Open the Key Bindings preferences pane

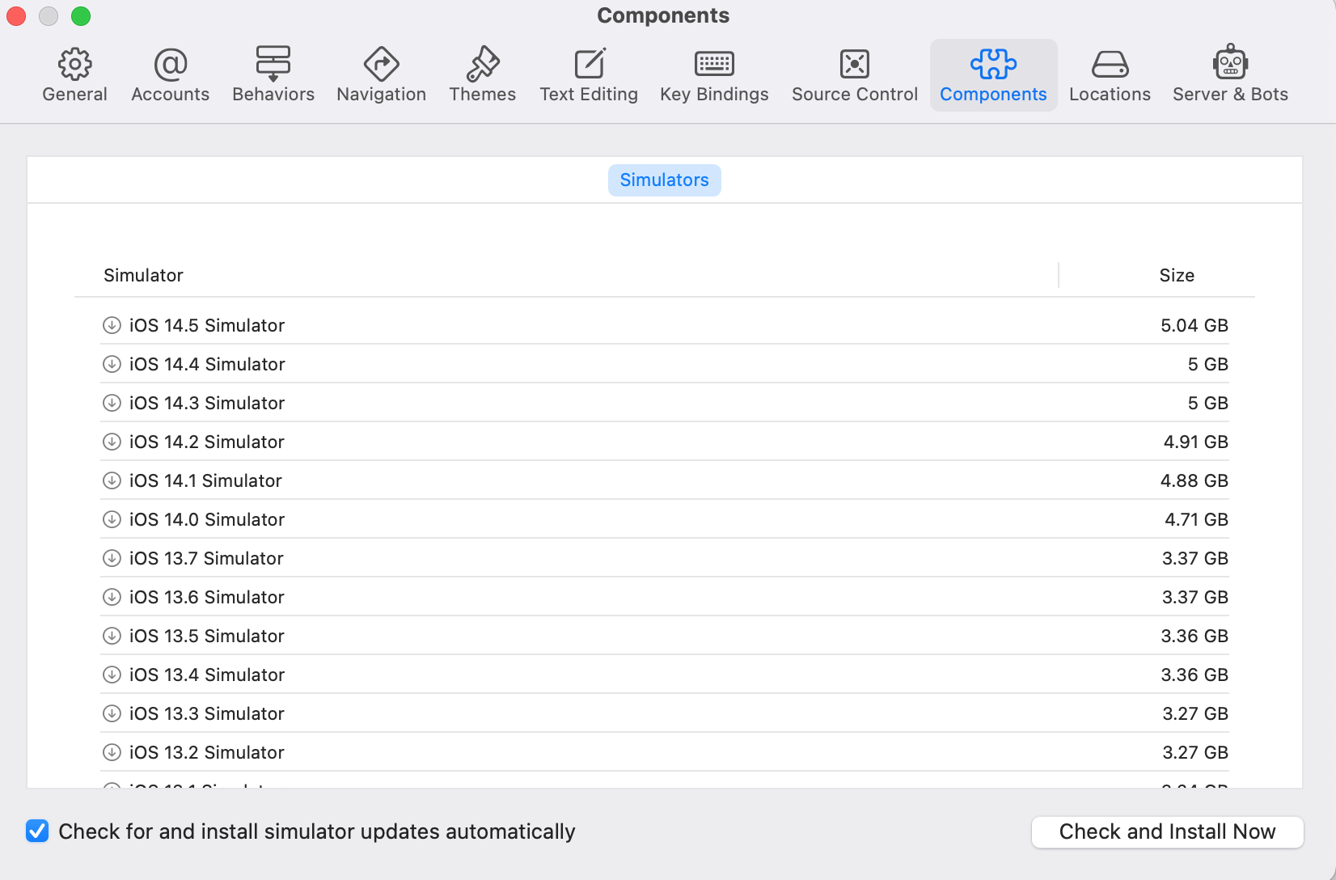point(714,76)
